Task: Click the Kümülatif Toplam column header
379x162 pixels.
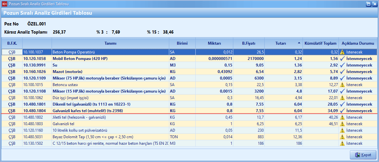Action: (x=320, y=43)
